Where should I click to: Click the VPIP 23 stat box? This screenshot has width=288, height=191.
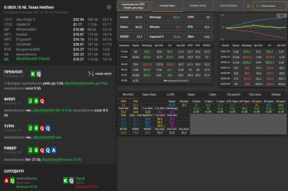tap(199, 17)
